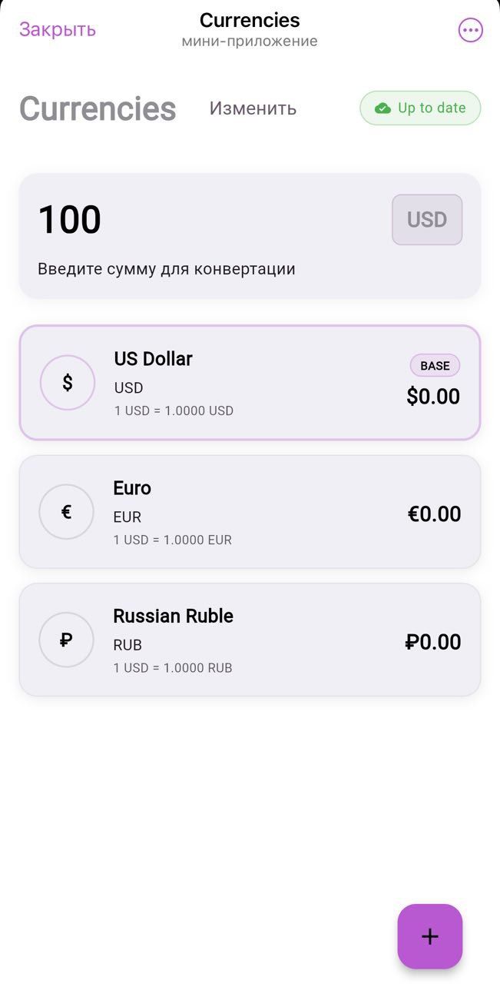Tap the Currencies page heading
Image resolution: width=500 pixels, height=984 pixels.
pos(98,109)
